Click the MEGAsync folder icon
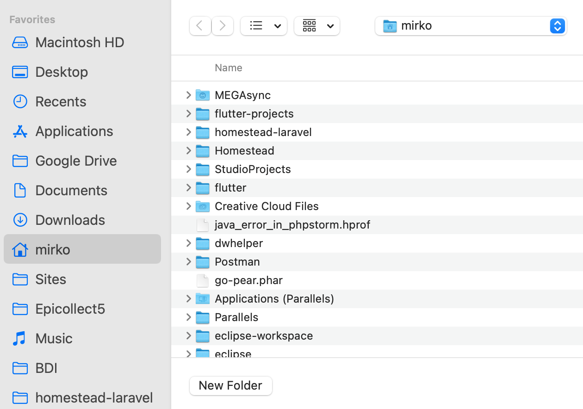 203,95
